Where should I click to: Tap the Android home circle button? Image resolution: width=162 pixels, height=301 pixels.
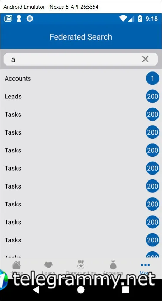pyautogui.click(x=81, y=289)
